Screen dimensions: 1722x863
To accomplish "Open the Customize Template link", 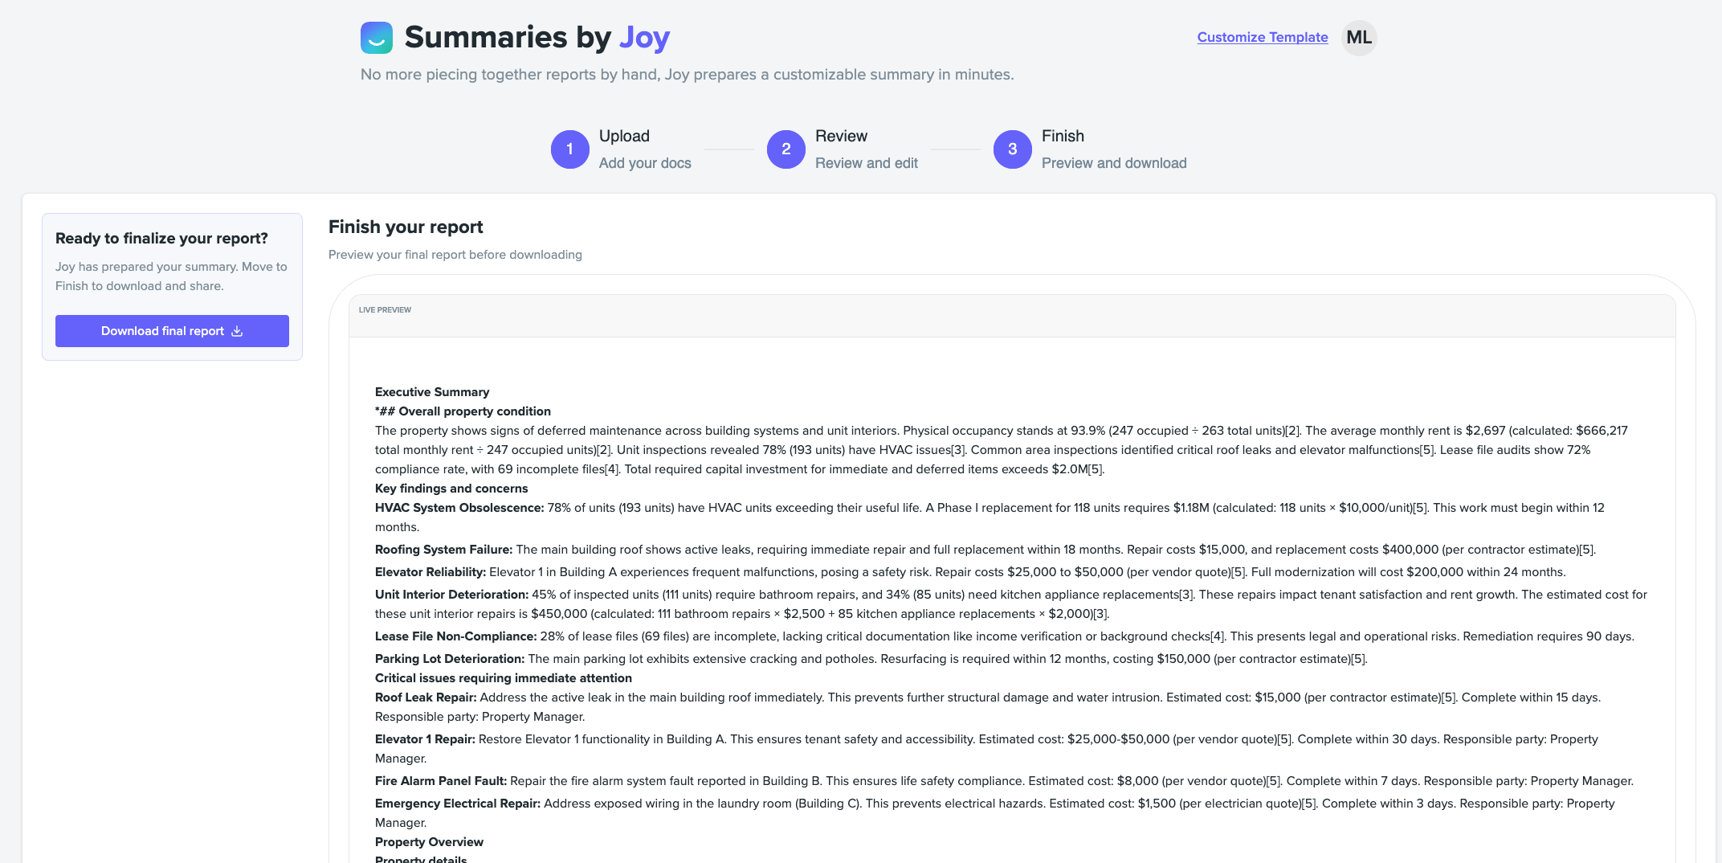I will point(1263,37).
